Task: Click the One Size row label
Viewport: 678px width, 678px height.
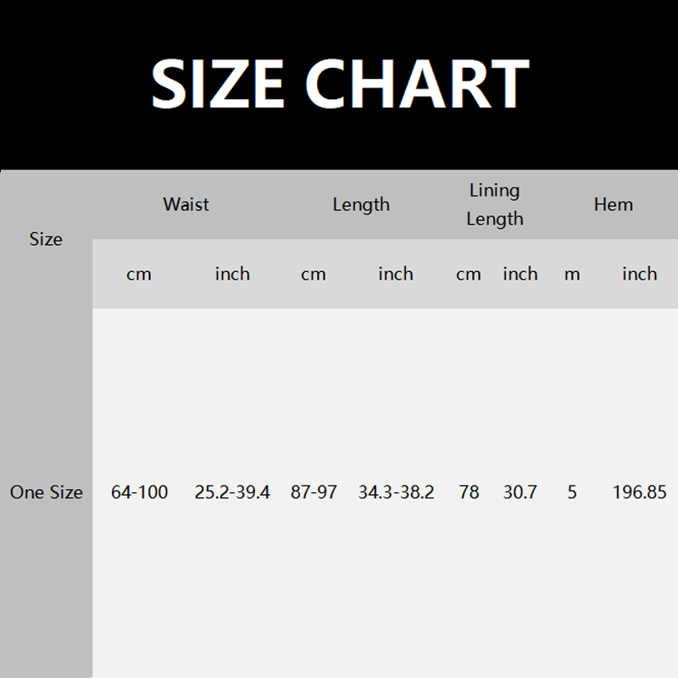Action: point(47,492)
